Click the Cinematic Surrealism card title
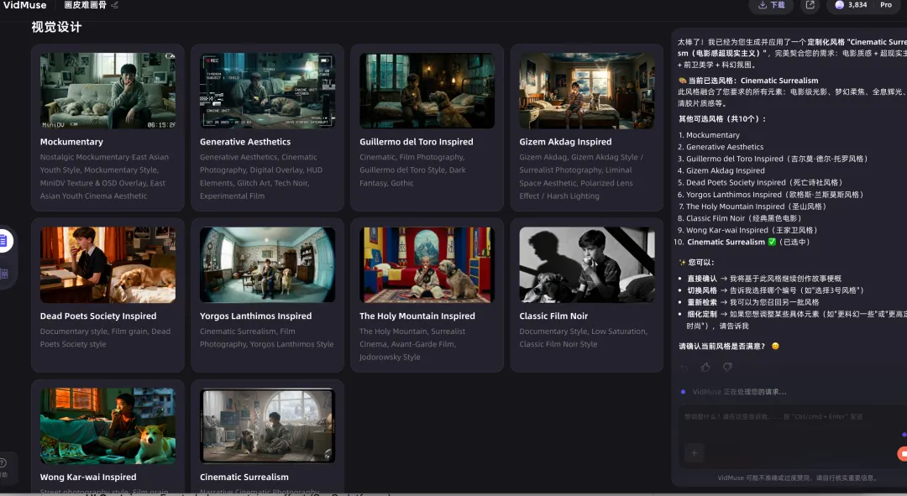 pos(244,477)
